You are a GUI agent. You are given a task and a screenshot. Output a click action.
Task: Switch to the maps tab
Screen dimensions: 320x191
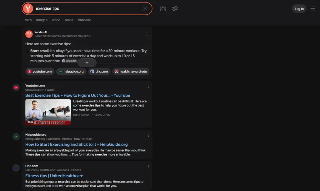coord(69,20)
